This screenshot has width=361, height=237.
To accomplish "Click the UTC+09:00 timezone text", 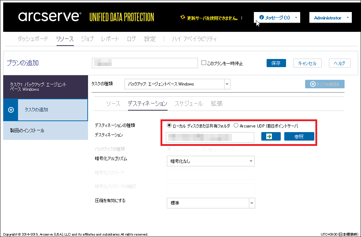I will [340, 234].
